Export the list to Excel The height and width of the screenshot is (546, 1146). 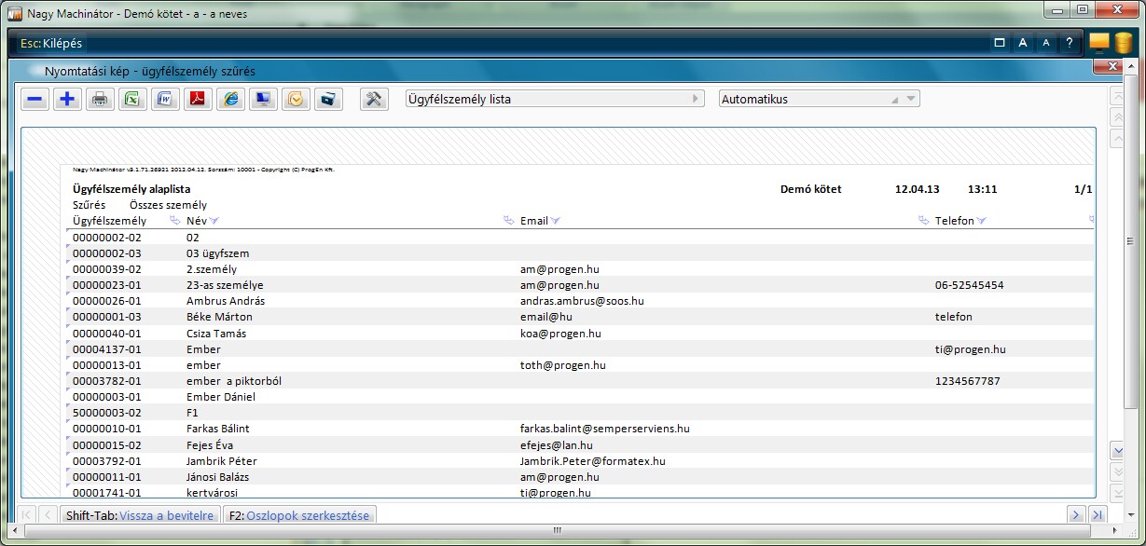(x=132, y=100)
